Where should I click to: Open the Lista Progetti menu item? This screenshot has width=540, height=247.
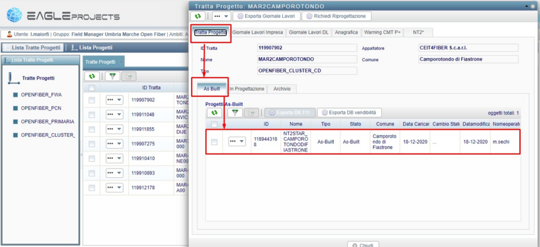click(x=92, y=47)
